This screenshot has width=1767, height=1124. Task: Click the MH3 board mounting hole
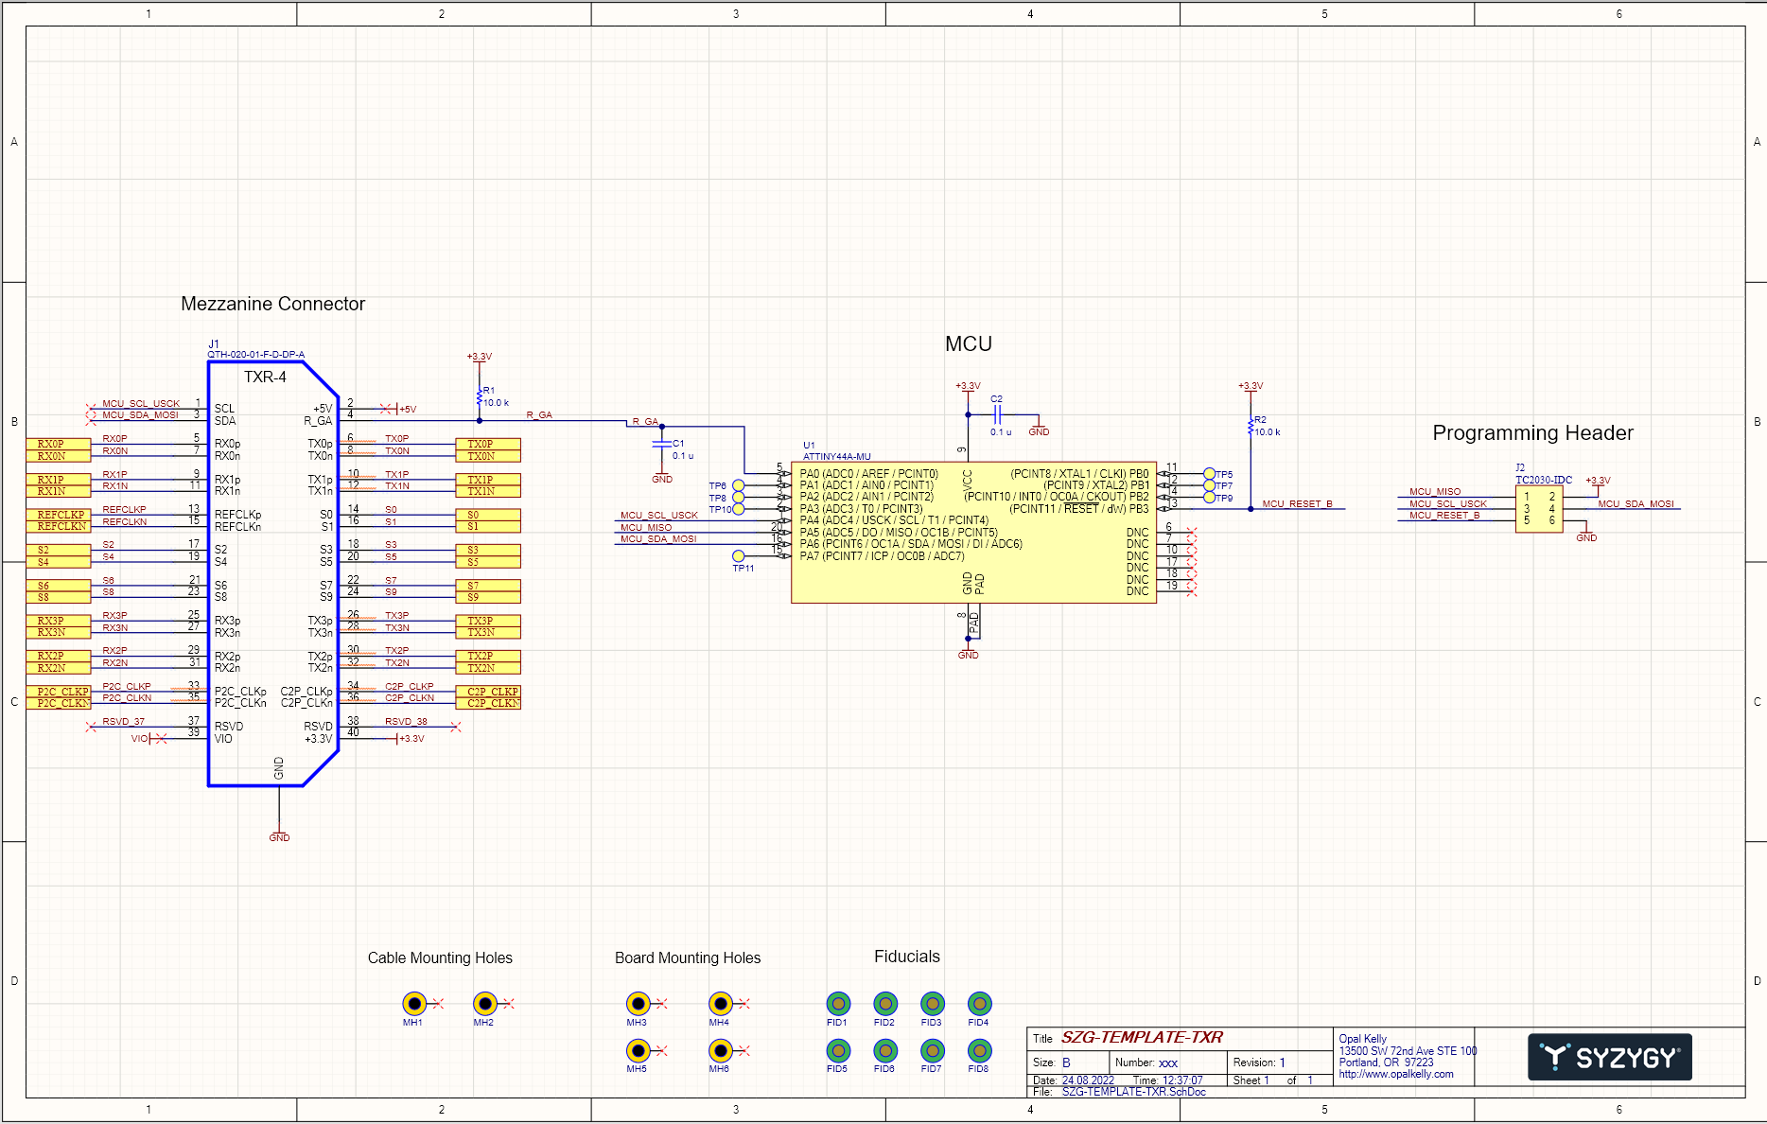(x=638, y=1003)
